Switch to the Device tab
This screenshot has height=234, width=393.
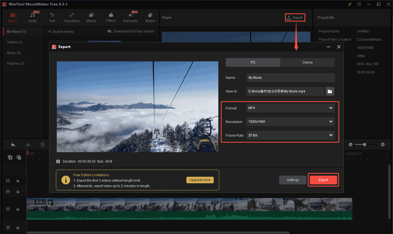(x=307, y=62)
